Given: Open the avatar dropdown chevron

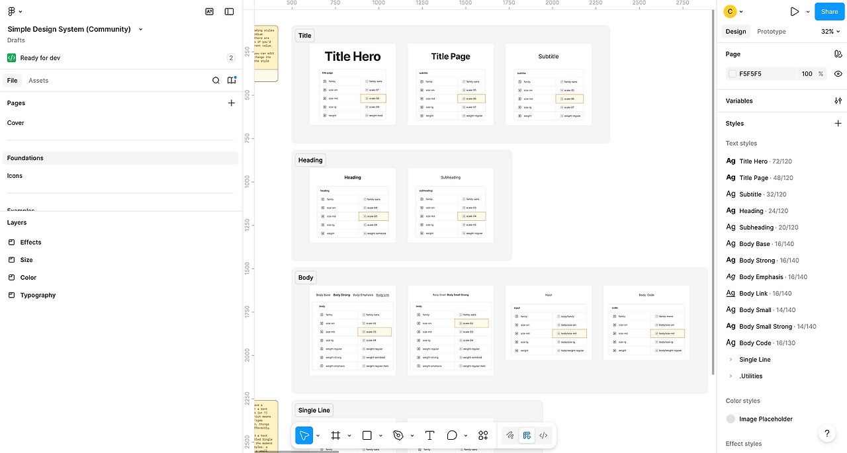Looking at the screenshot, I should coord(741,12).
